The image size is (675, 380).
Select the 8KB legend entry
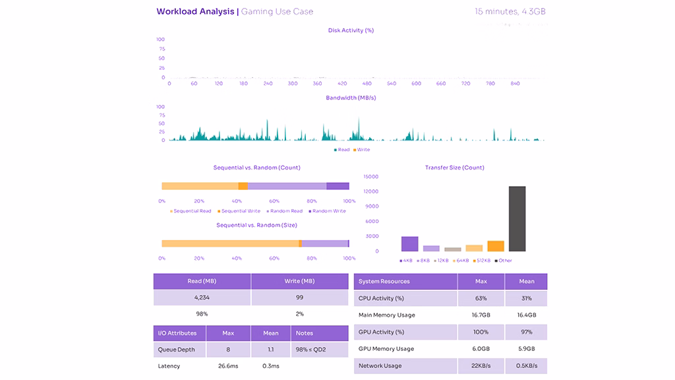point(423,261)
